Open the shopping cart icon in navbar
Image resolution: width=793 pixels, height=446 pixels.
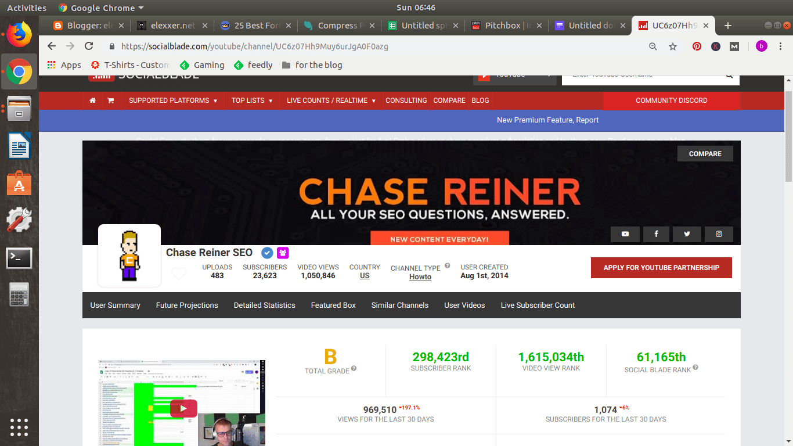click(x=110, y=100)
